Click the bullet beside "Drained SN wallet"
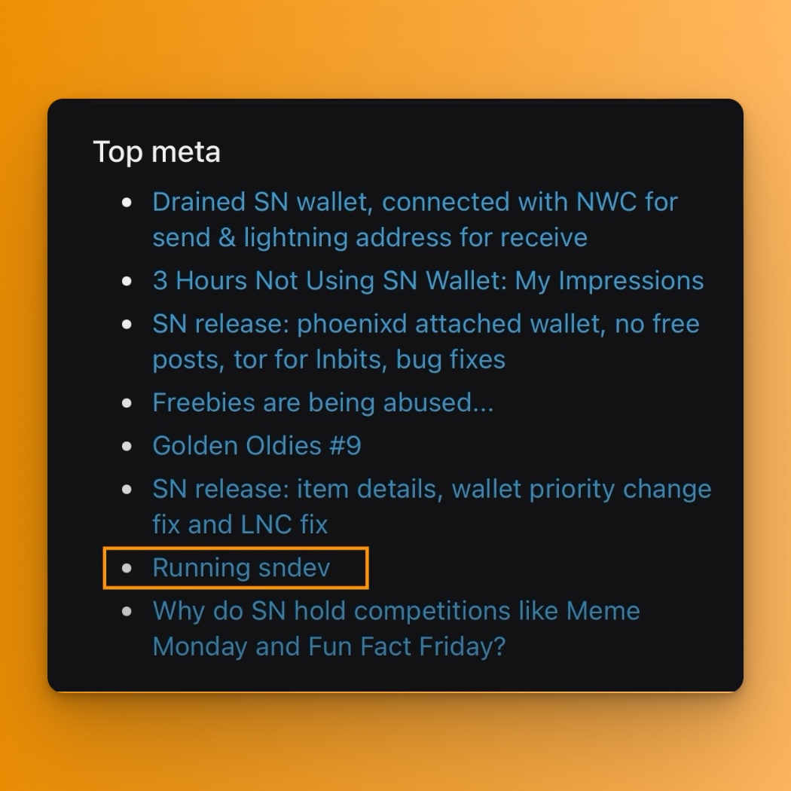This screenshot has width=791, height=791. click(127, 202)
